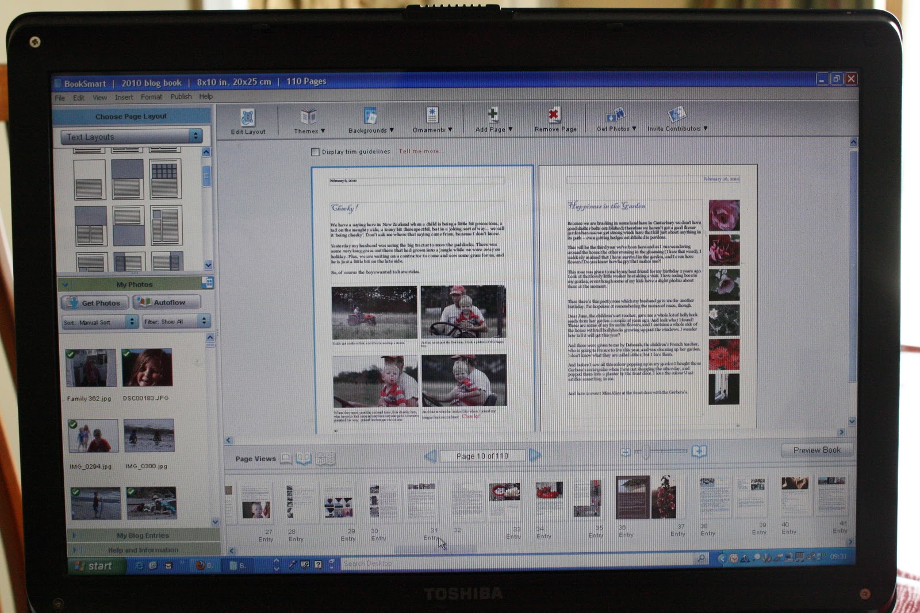Open the Edit Layout tool

tap(248, 121)
